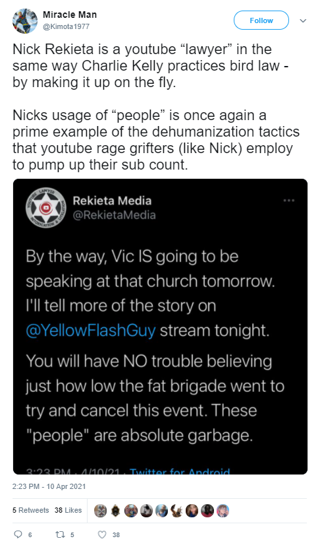
Task: Like the tweet with heart icon
Action: (102, 535)
